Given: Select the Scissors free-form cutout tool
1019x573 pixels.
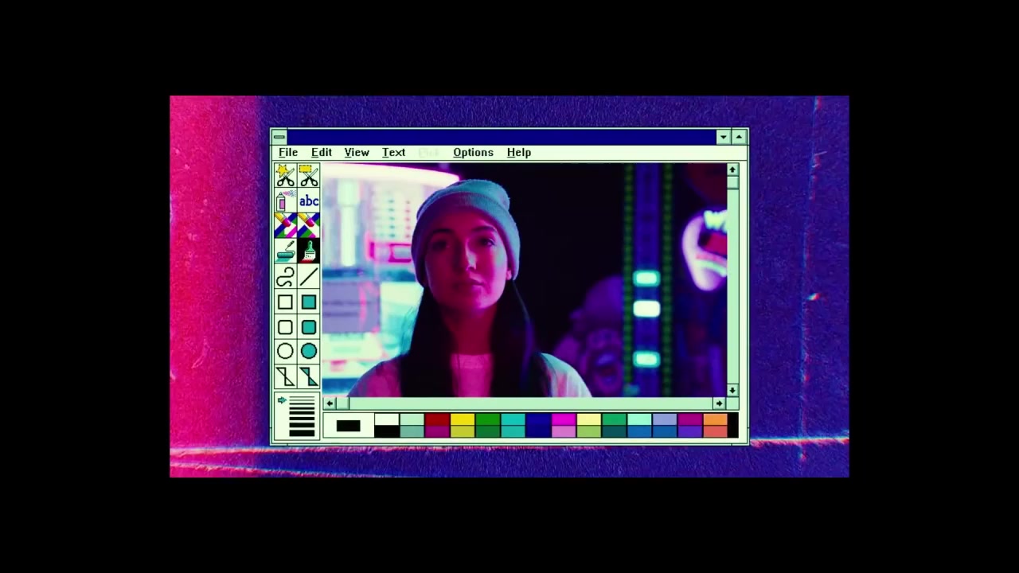Looking at the screenshot, I should click(285, 176).
